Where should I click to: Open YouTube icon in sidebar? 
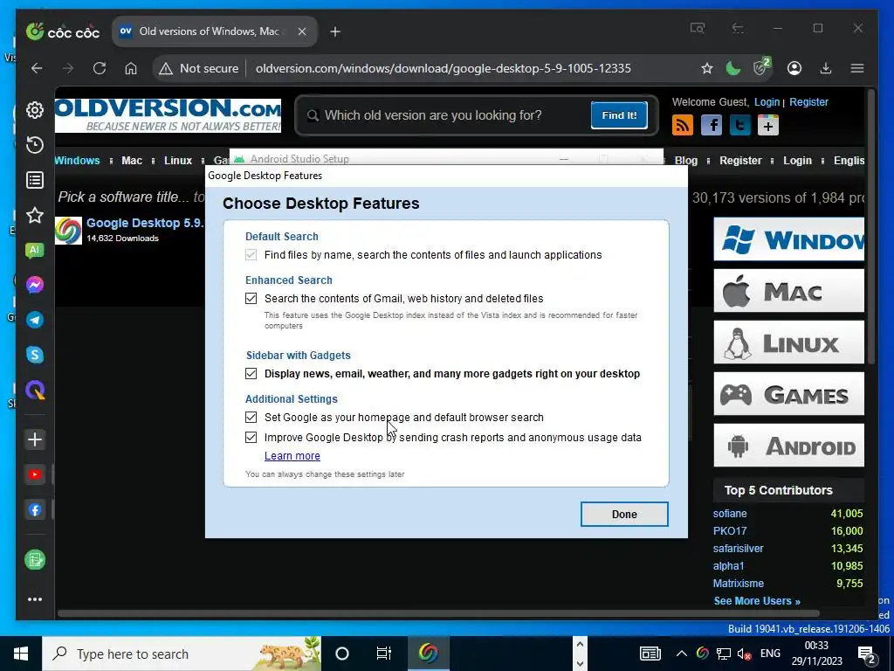[x=35, y=474]
